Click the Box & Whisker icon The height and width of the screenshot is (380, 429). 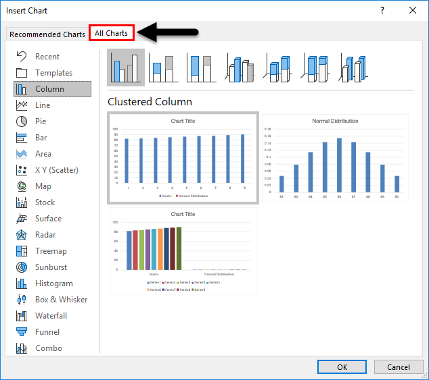click(22, 300)
